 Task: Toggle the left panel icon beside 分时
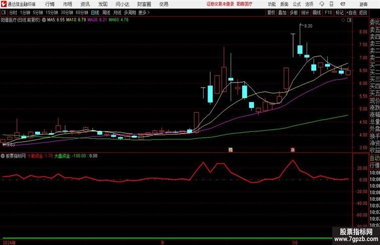[x=4, y=13]
